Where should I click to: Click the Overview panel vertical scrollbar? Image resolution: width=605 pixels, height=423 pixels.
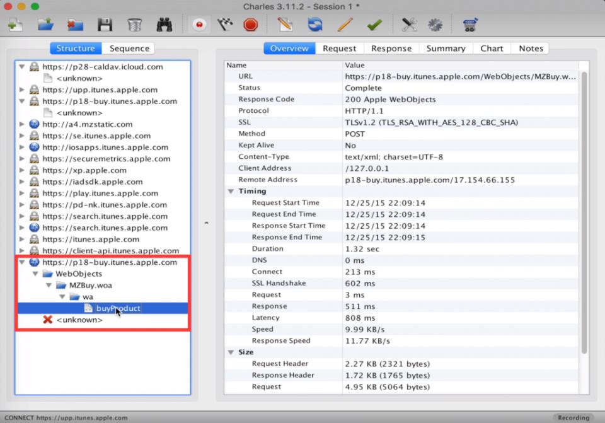584,208
